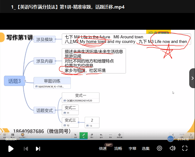Open the 倍速 playback speed menu
This screenshot has width=195, height=157.
(103, 148)
